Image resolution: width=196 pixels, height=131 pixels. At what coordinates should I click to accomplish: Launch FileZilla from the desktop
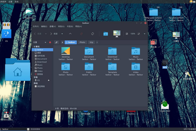click(131, 113)
